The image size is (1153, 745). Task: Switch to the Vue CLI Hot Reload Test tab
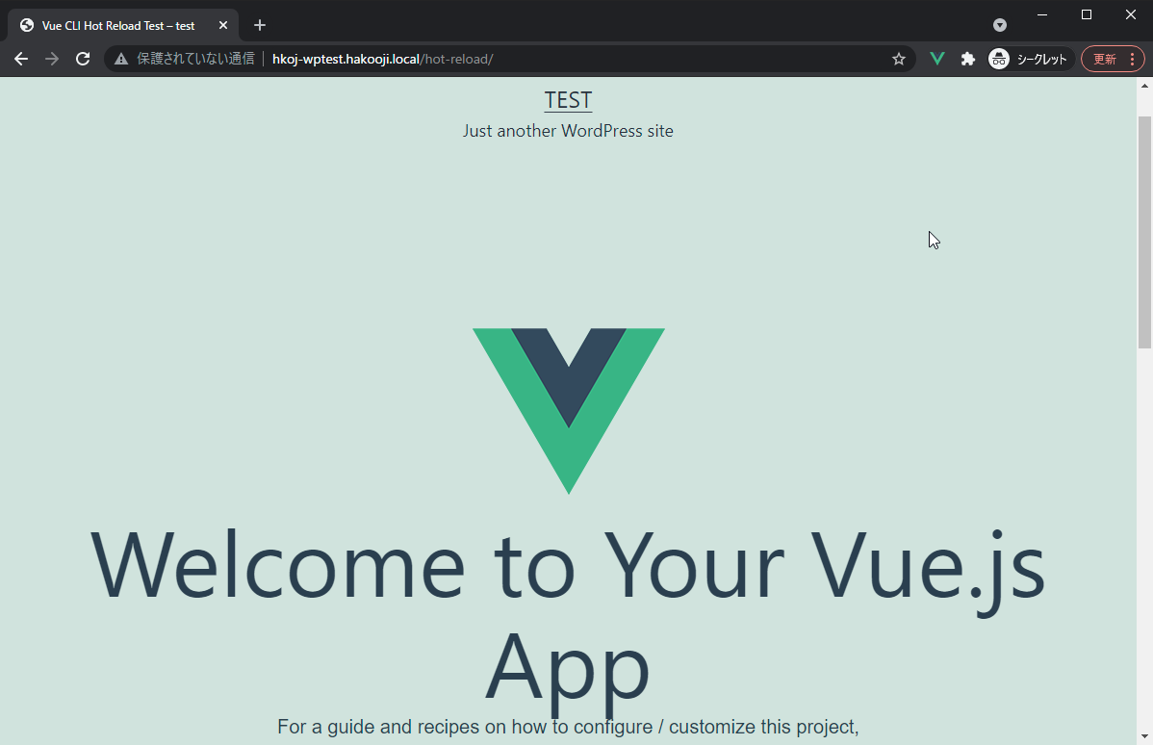pyautogui.click(x=115, y=25)
